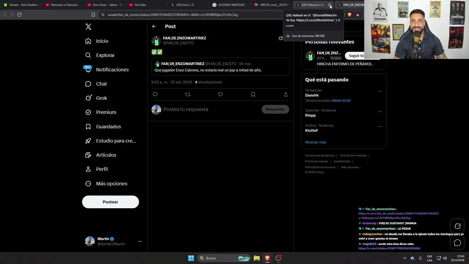
Task: Click the X logo in the sidebar
Action: click(x=88, y=27)
